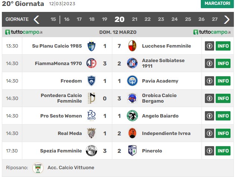The image size is (235, 177).
Task: Open INFO for Su Planu vs Lucchese
Action: point(223,46)
